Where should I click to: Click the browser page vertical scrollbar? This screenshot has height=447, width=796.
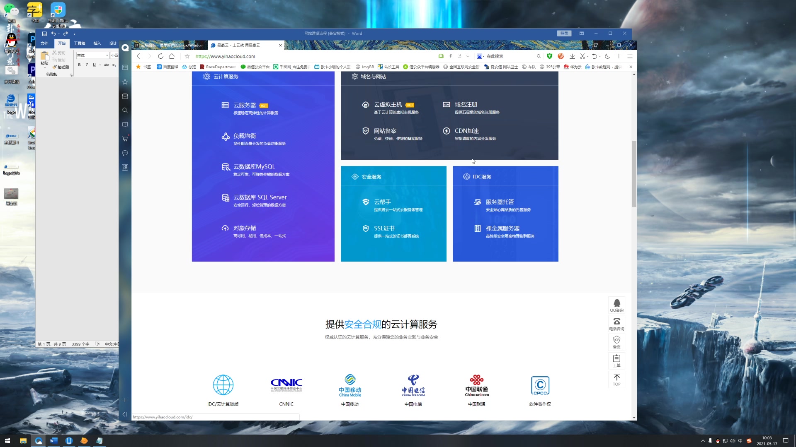coord(634,174)
